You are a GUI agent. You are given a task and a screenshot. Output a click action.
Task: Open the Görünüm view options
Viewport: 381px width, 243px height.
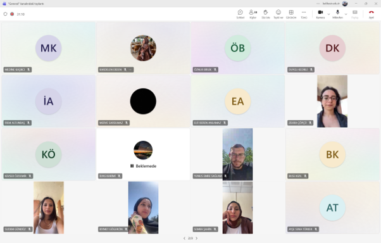click(x=291, y=14)
